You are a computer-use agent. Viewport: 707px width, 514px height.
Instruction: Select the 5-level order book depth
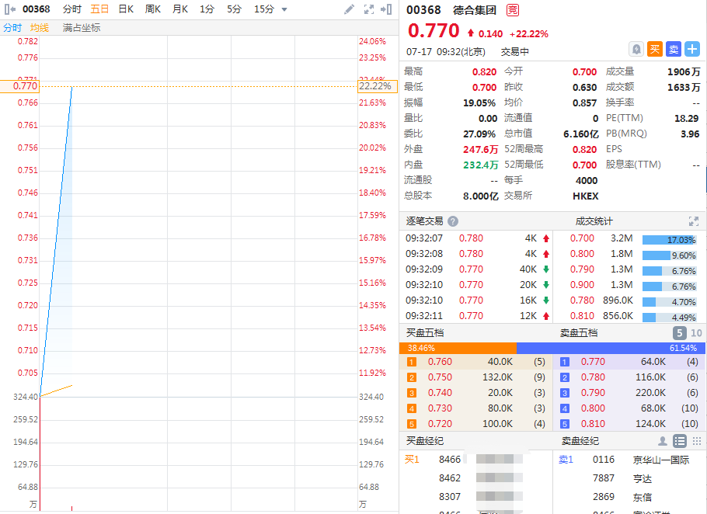679,333
